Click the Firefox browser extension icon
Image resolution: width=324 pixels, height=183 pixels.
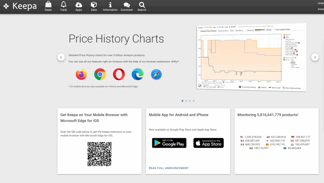click(x=81, y=74)
